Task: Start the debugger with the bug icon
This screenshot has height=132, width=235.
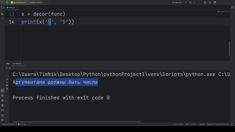Action: [190, 3]
